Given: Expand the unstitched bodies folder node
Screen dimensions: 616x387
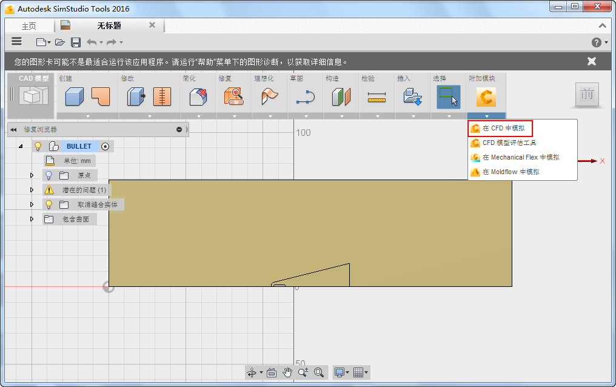Looking at the screenshot, I should point(32,204).
